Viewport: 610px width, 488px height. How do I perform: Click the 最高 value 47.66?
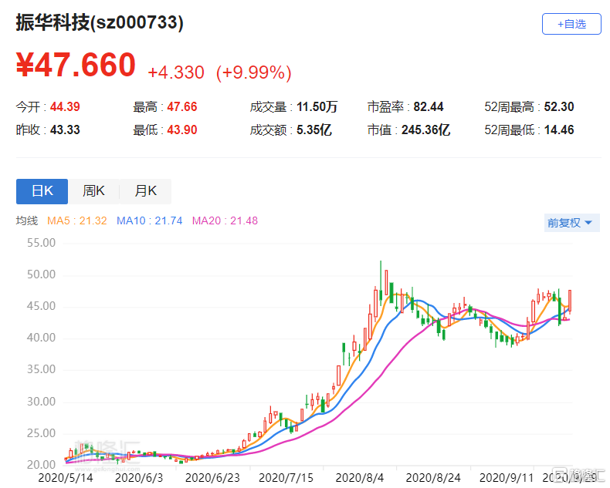(182, 106)
